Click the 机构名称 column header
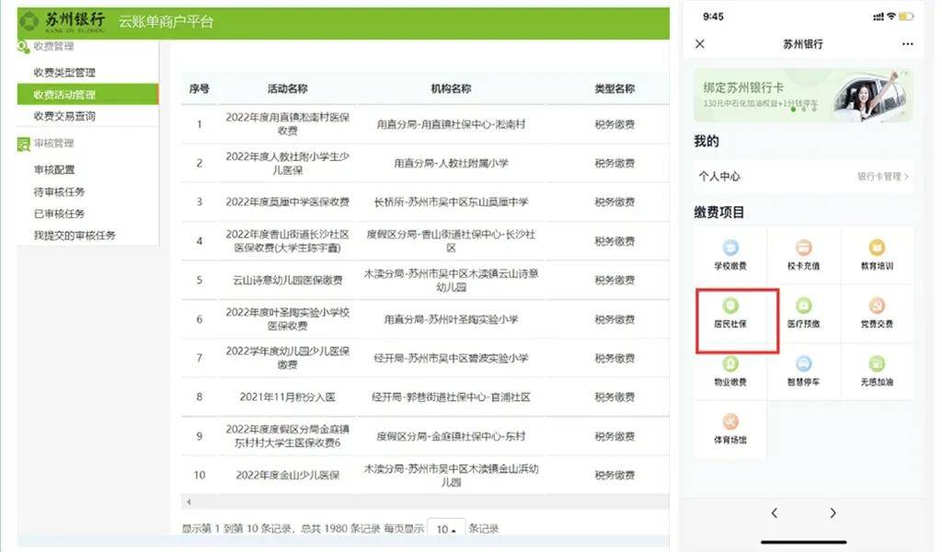The height and width of the screenshot is (552, 942). (x=451, y=89)
